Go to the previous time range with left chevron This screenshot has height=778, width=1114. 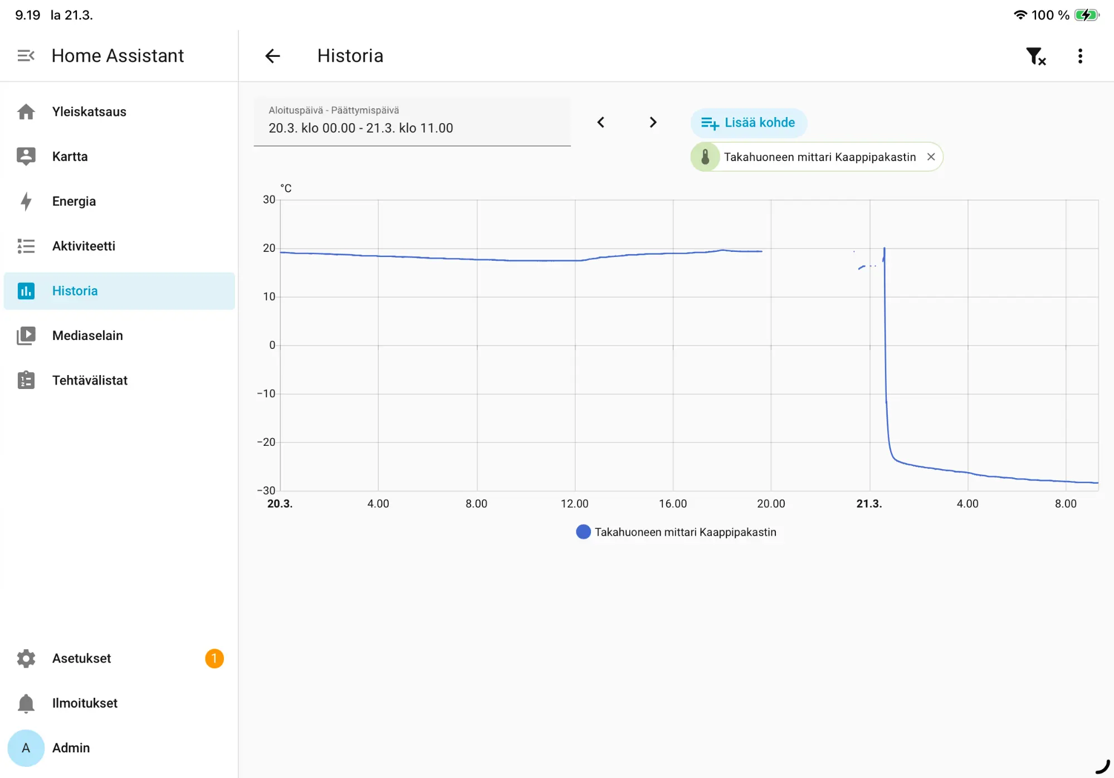600,122
